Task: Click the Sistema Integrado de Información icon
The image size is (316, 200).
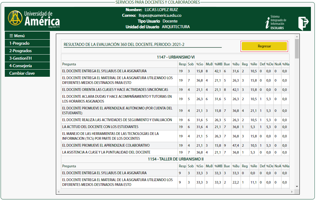Action: pos(276,22)
